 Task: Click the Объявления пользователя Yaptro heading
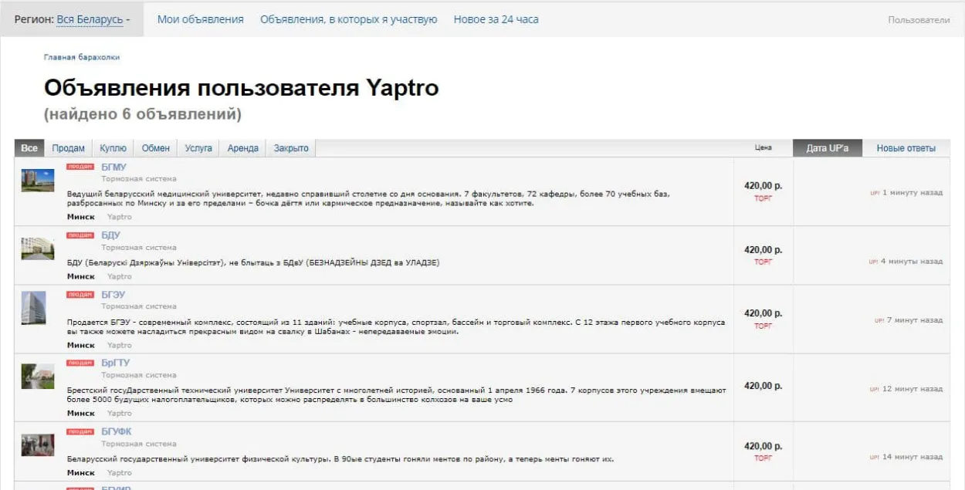pyautogui.click(x=242, y=88)
